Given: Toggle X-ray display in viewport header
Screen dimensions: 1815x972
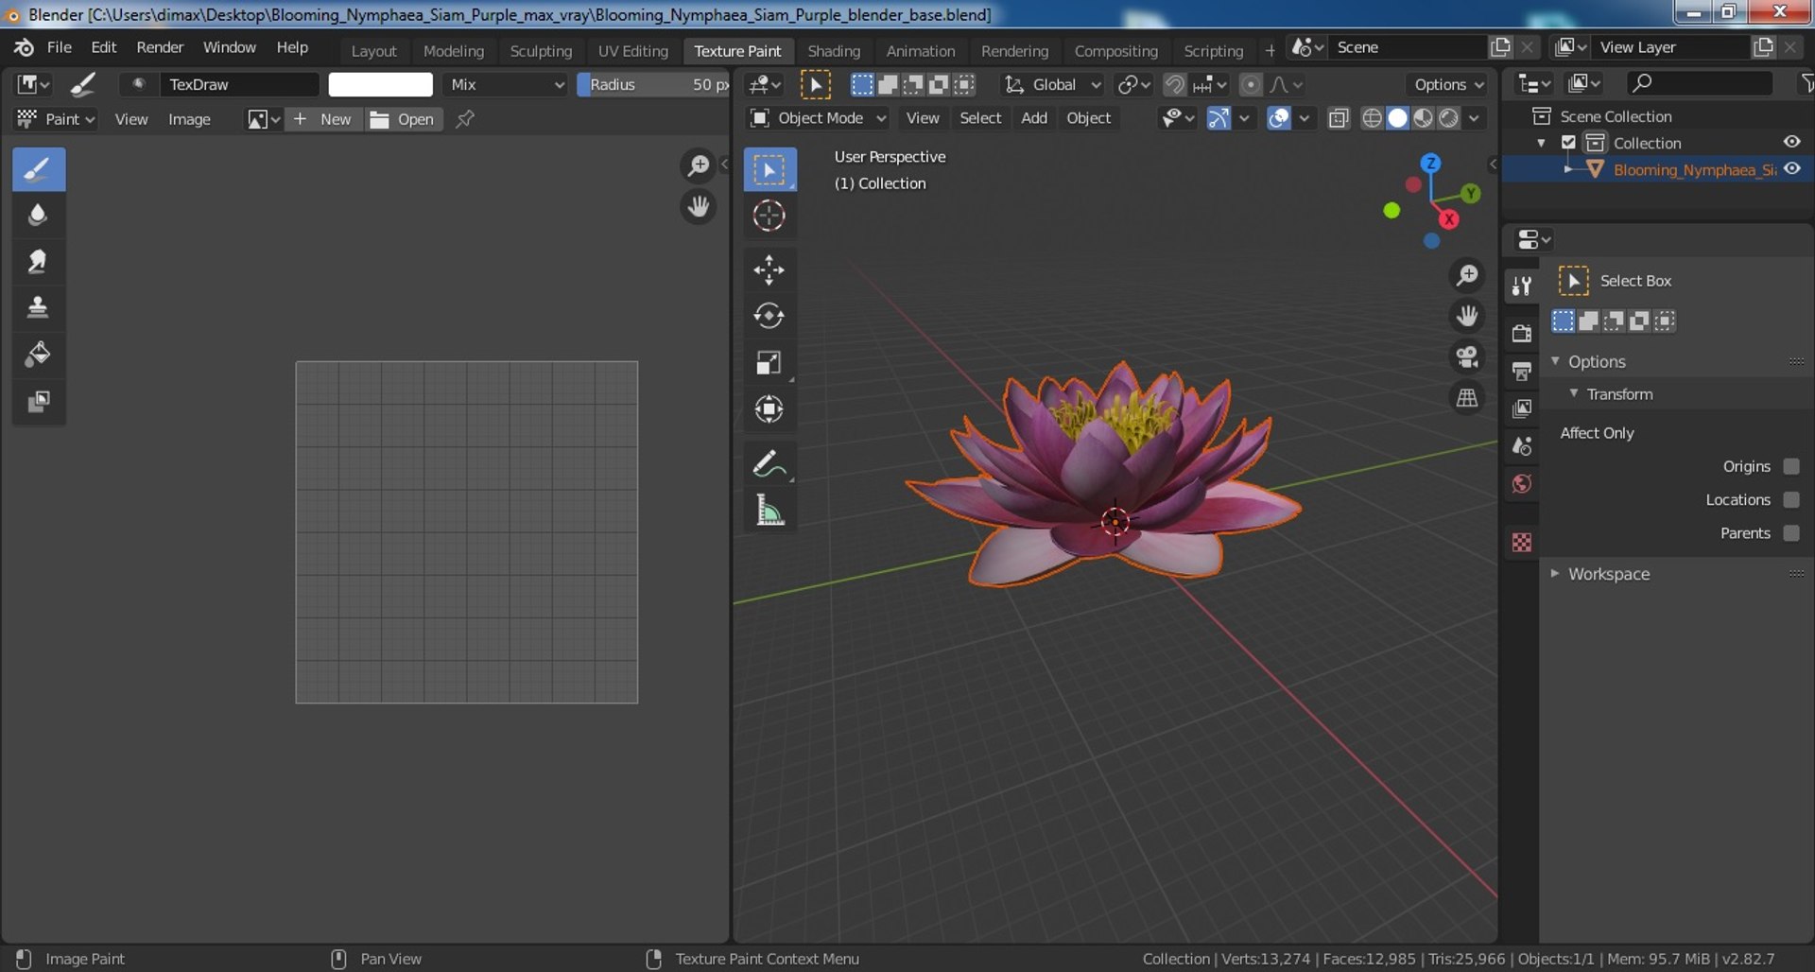Looking at the screenshot, I should [1339, 118].
